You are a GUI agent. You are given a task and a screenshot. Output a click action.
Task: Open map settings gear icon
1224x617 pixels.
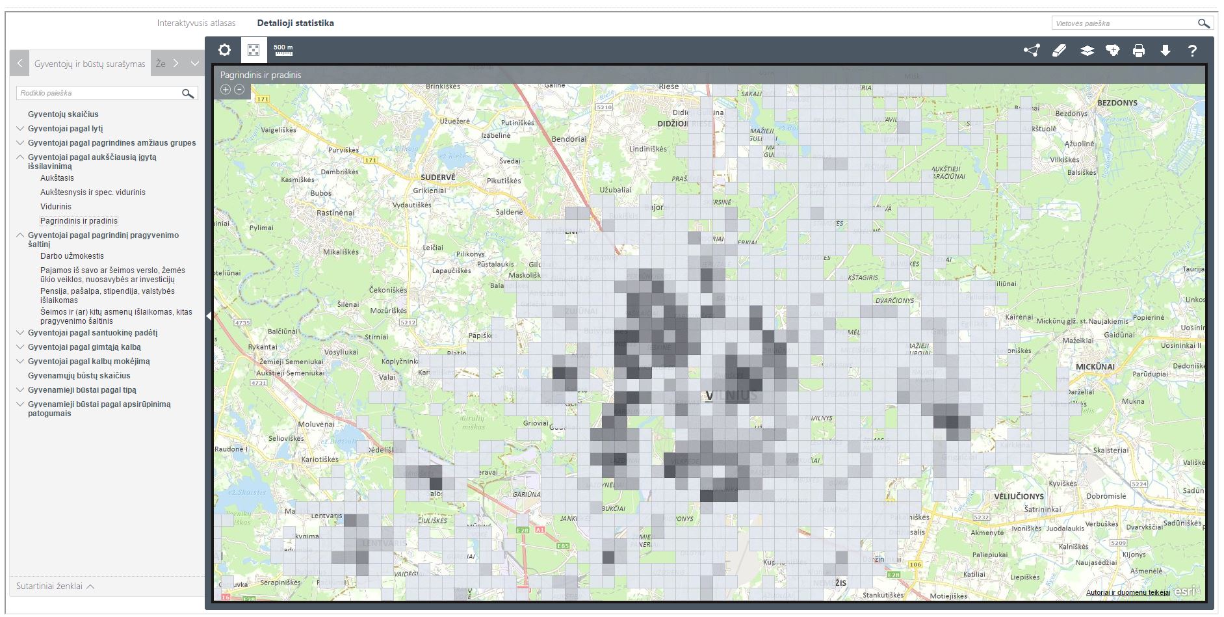pyautogui.click(x=224, y=50)
